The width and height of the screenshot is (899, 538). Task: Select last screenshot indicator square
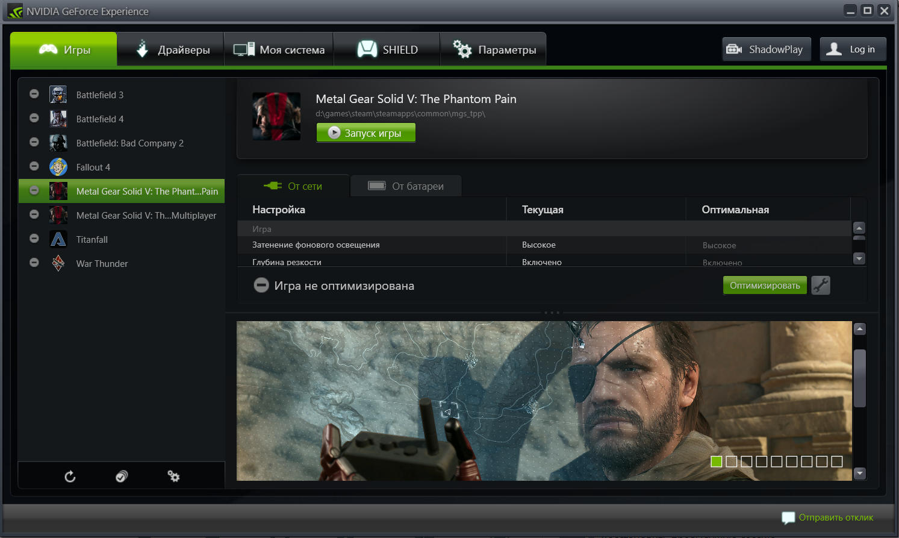point(837,461)
